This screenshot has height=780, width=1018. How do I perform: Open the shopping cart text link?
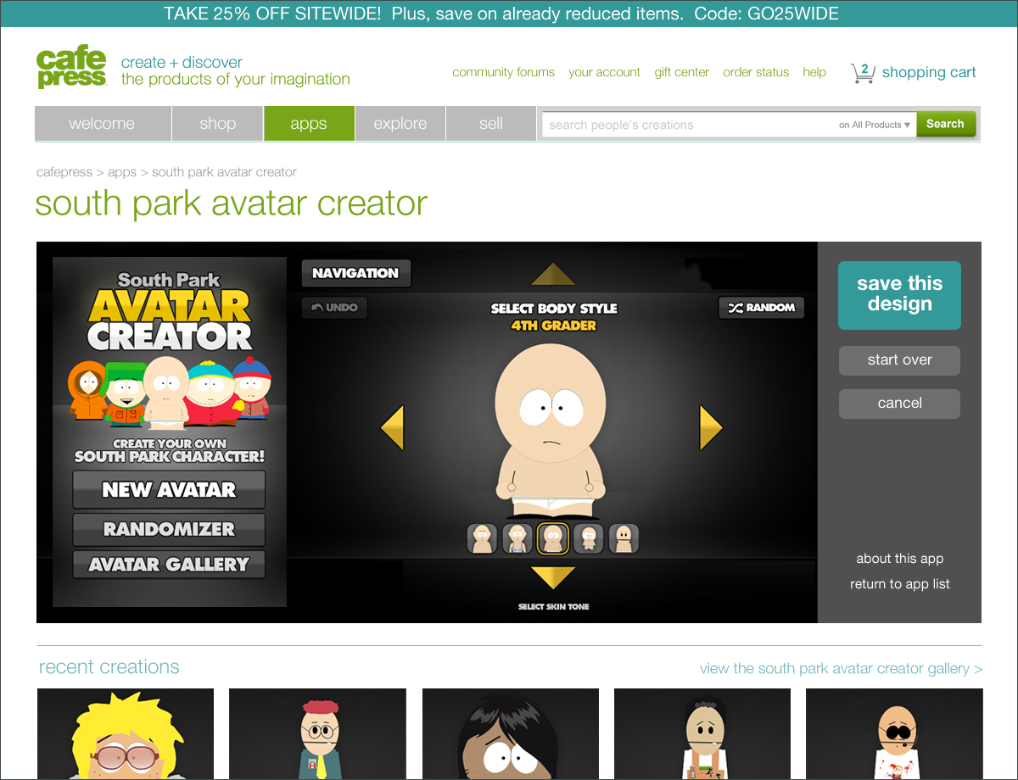929,73
